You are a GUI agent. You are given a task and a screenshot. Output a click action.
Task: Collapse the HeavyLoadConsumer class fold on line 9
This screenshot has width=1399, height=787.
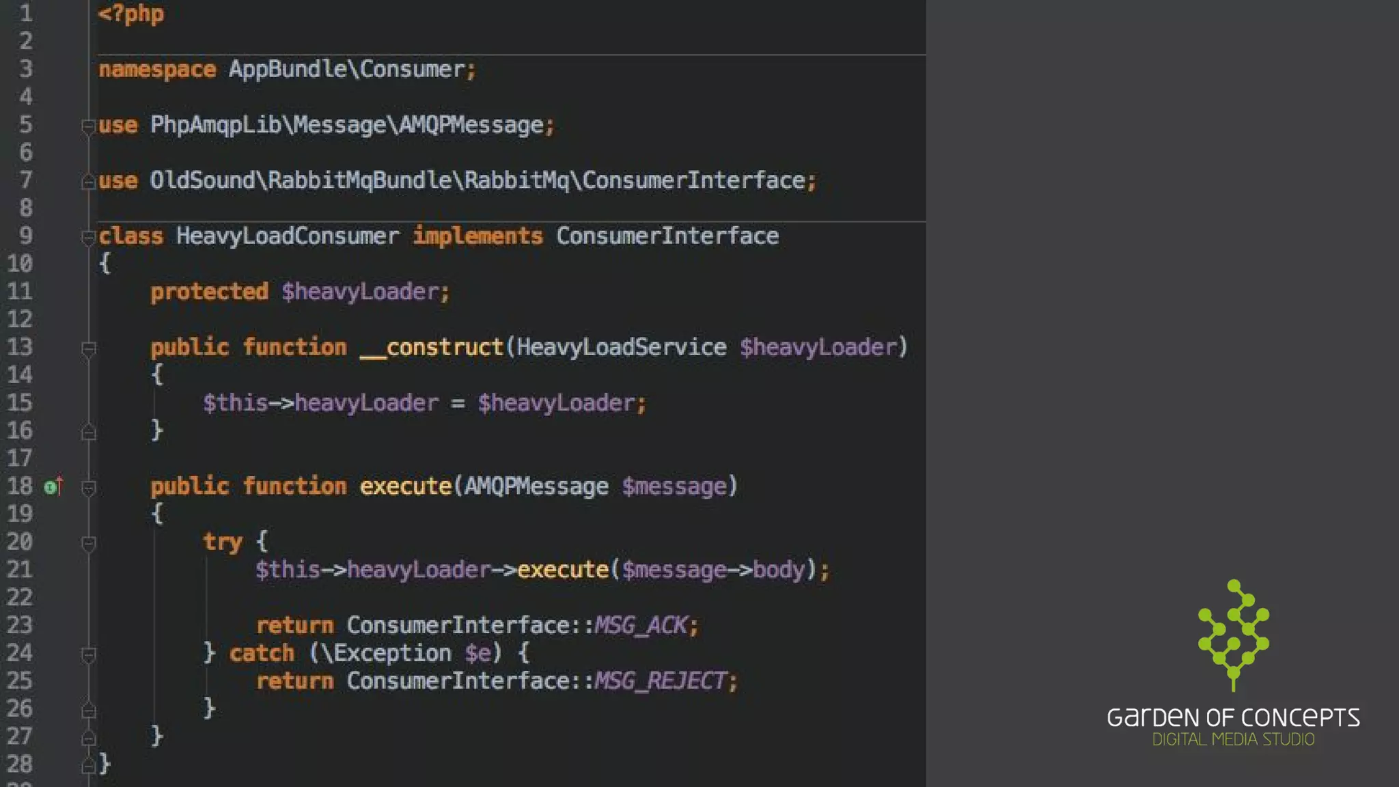pyautogui.click(x=88, y=237)
